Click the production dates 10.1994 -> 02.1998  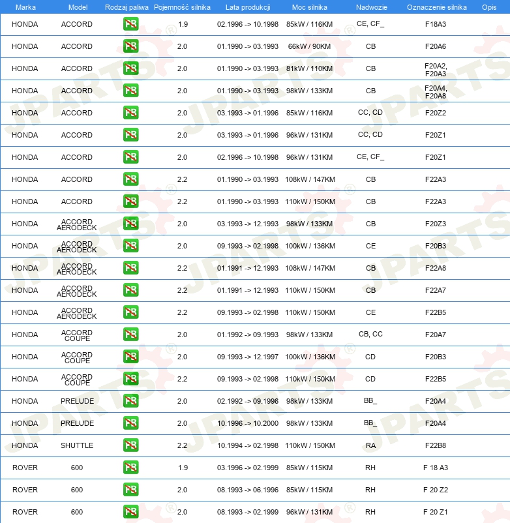point(248,445)
